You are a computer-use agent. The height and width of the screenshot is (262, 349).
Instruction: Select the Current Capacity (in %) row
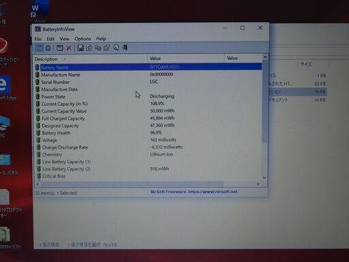(x=149, y=104)
